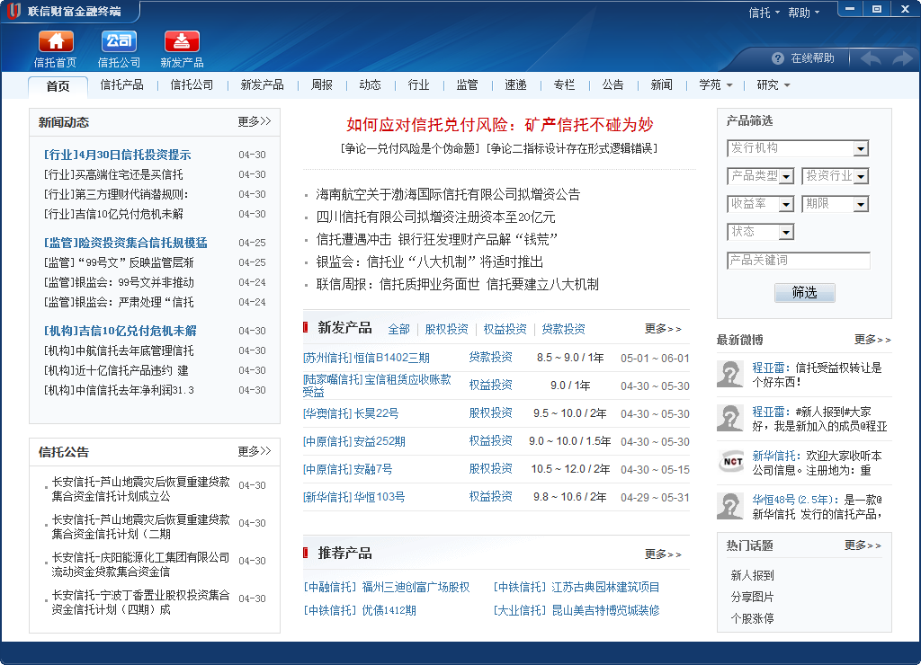This screenshot has width=921, height=665.
Task: Open 程亚雷 avatar on 新人报到 post
Action: point(730,418)
